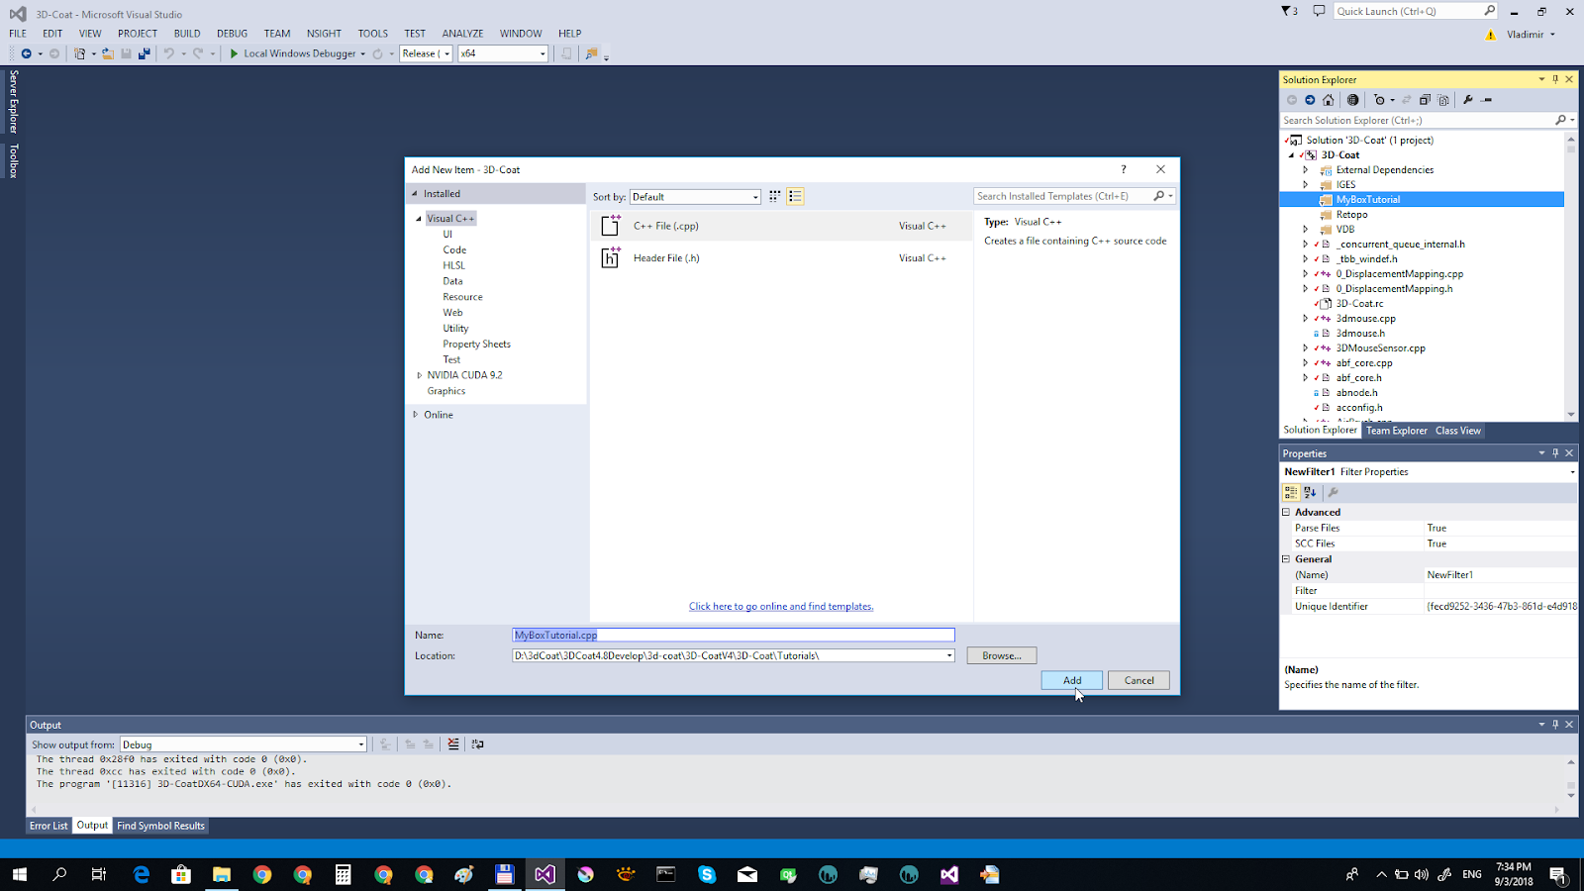Click the Add button
The height and width of the screenshot is (891, 1584).
1072,680
